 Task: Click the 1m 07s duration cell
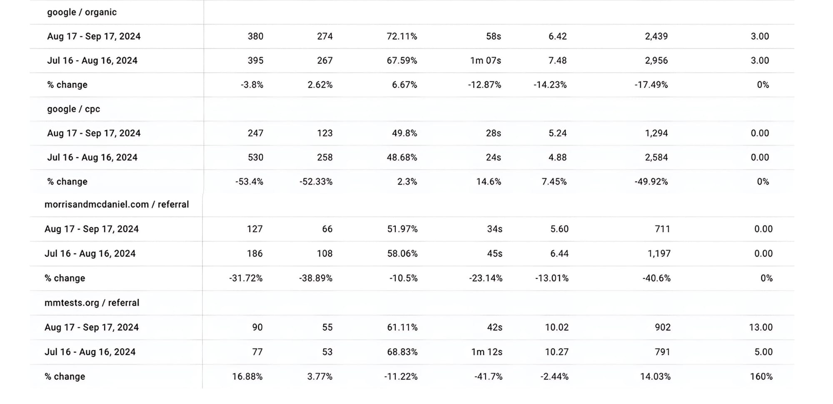click(x=485, y=60)
